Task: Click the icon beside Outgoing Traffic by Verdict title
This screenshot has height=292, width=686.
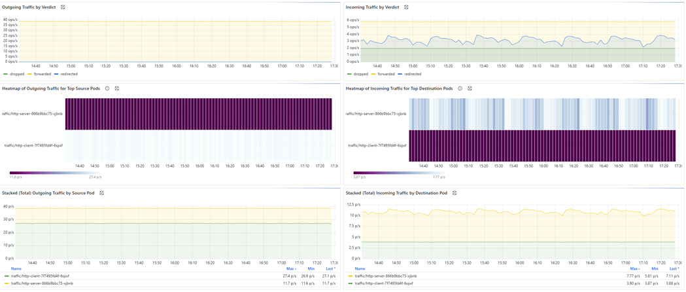Action: tap(63, 7)
